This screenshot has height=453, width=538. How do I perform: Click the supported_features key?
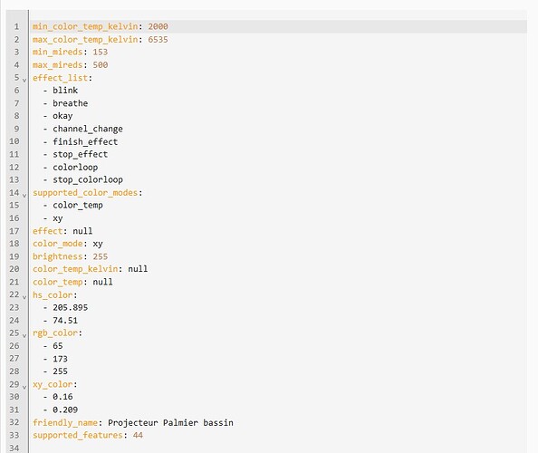coord(78,436)
